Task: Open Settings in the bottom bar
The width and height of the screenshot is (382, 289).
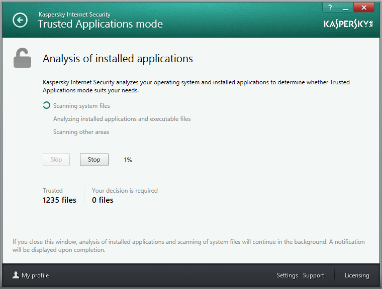Action: (x=287, y=275)
